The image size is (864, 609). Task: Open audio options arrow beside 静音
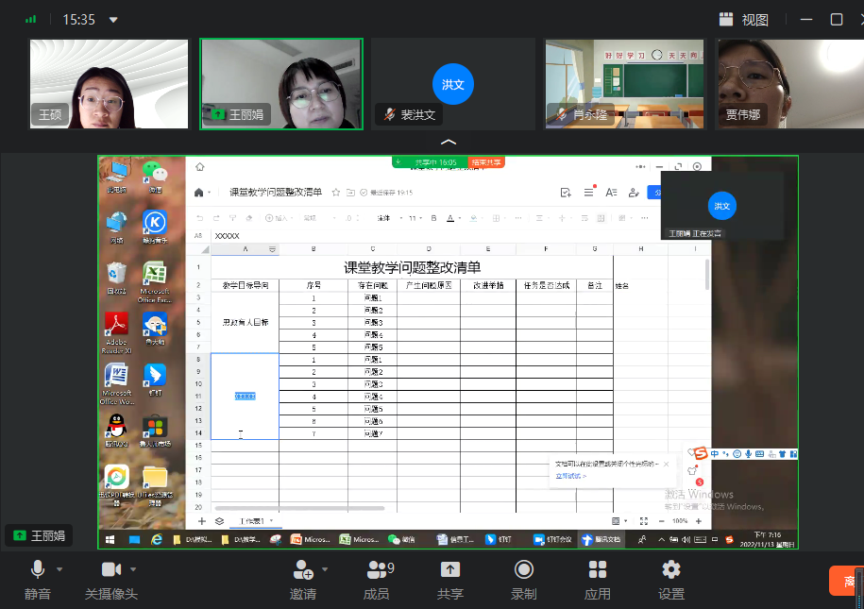tap(59, 569)
